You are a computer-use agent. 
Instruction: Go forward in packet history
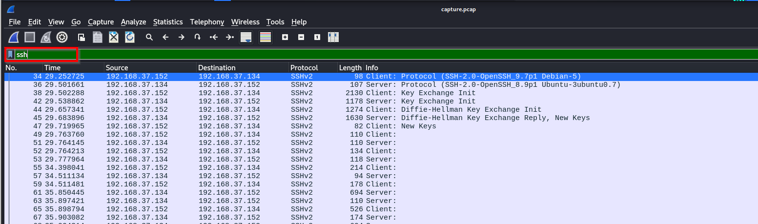(181, 37)
